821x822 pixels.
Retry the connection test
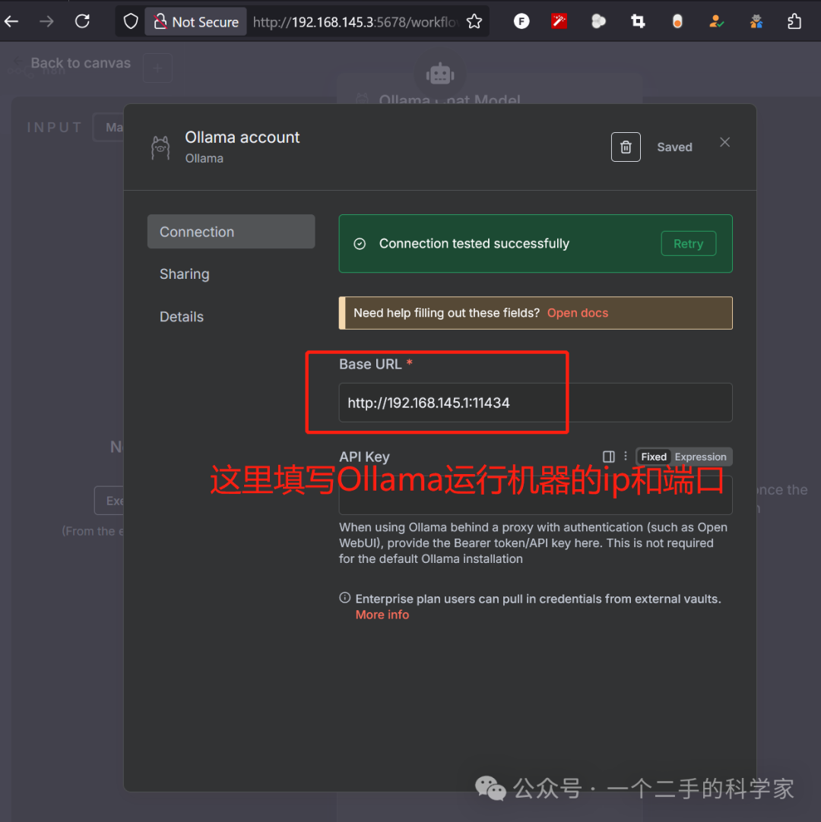coord(688,244)
